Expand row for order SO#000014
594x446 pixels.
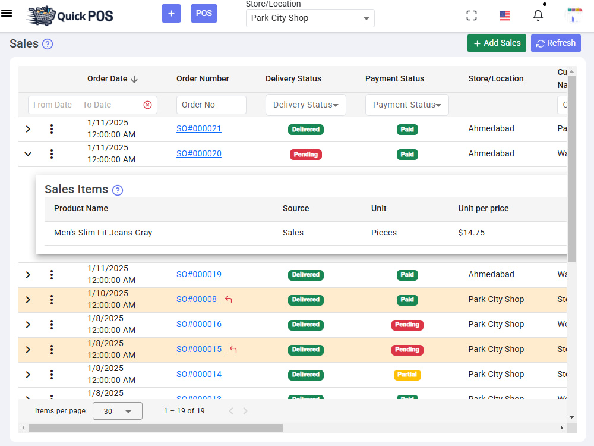pyautogui.click(x=28, y=375)
